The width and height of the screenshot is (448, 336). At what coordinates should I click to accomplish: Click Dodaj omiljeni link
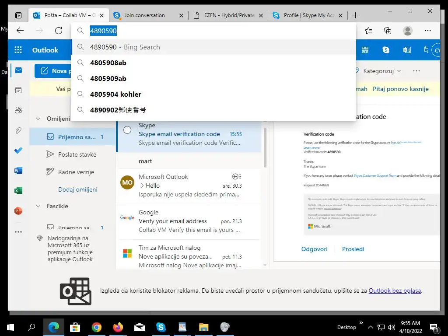pos(78,189)
